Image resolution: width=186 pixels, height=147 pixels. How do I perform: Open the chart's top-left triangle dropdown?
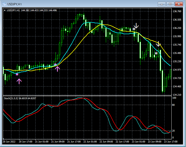pos(5,10)
